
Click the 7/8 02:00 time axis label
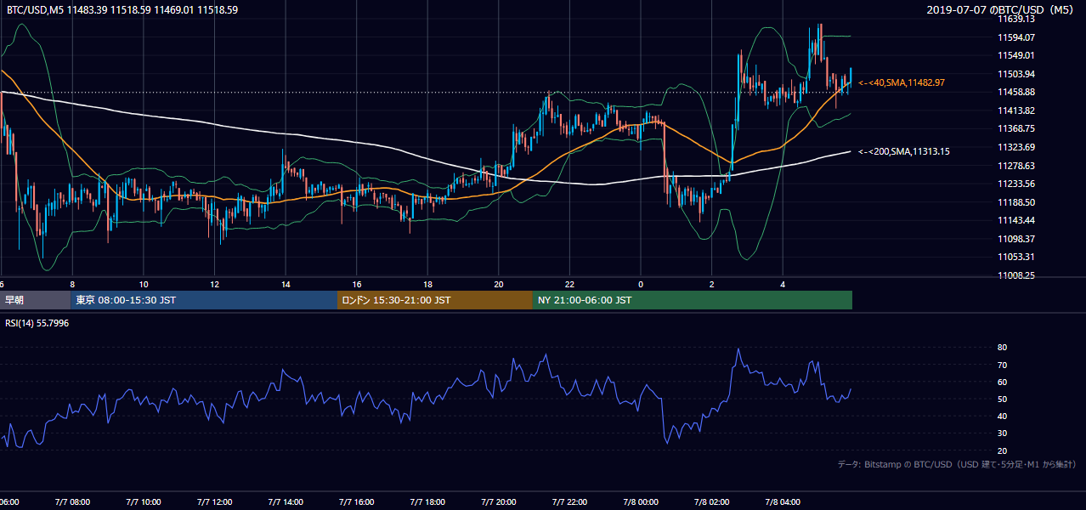pyautogui.click(x=711, y=502)
